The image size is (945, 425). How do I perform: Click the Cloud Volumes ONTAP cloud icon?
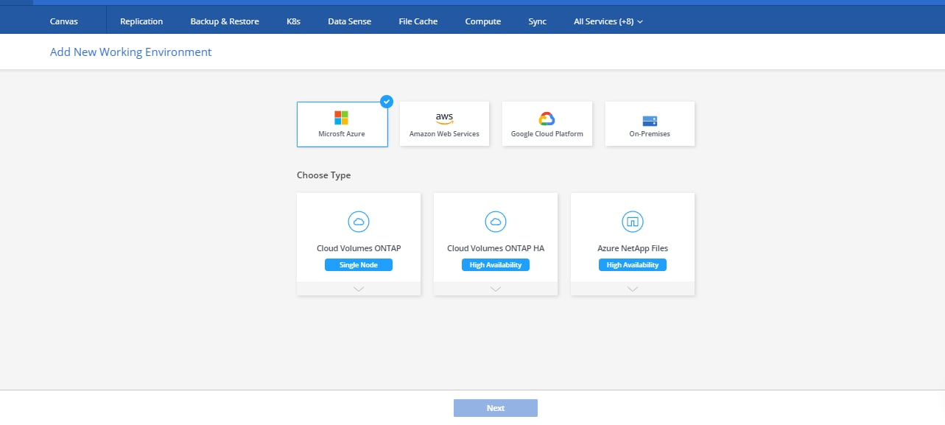pyautogui.click(x=359, y=221)
